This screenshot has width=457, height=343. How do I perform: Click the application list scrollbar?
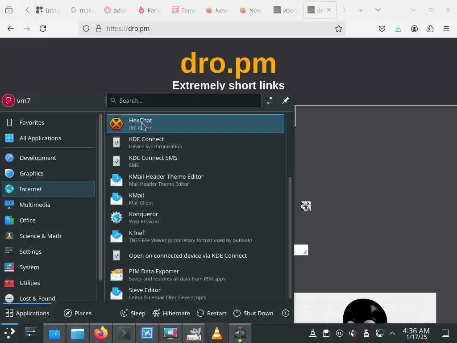(x=290, y=238)
